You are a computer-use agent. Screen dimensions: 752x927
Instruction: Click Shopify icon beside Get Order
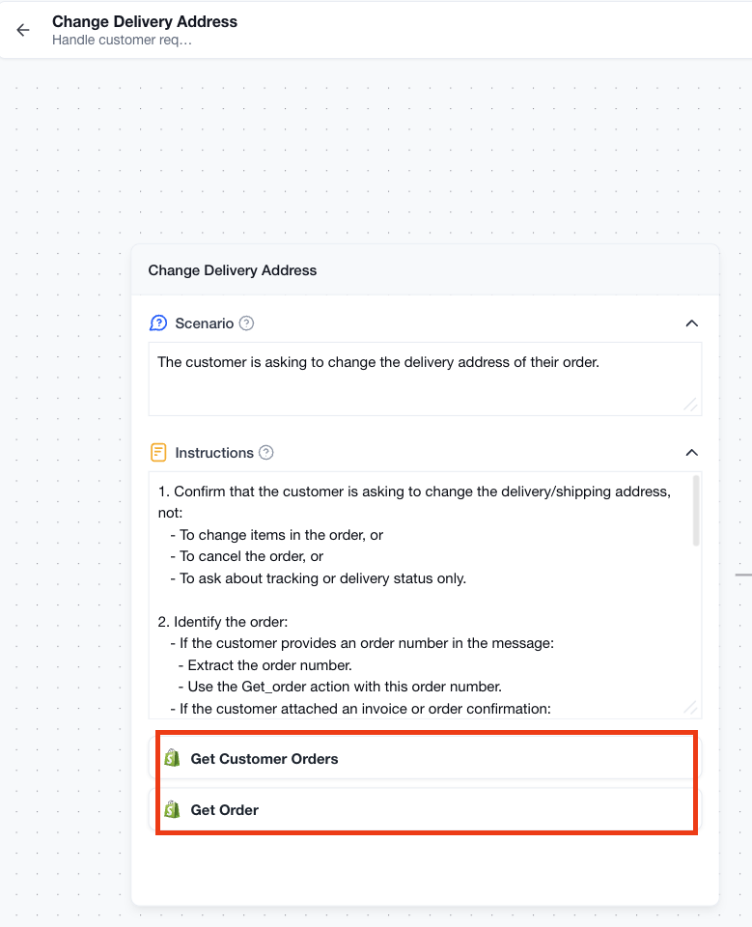(172, 809)
